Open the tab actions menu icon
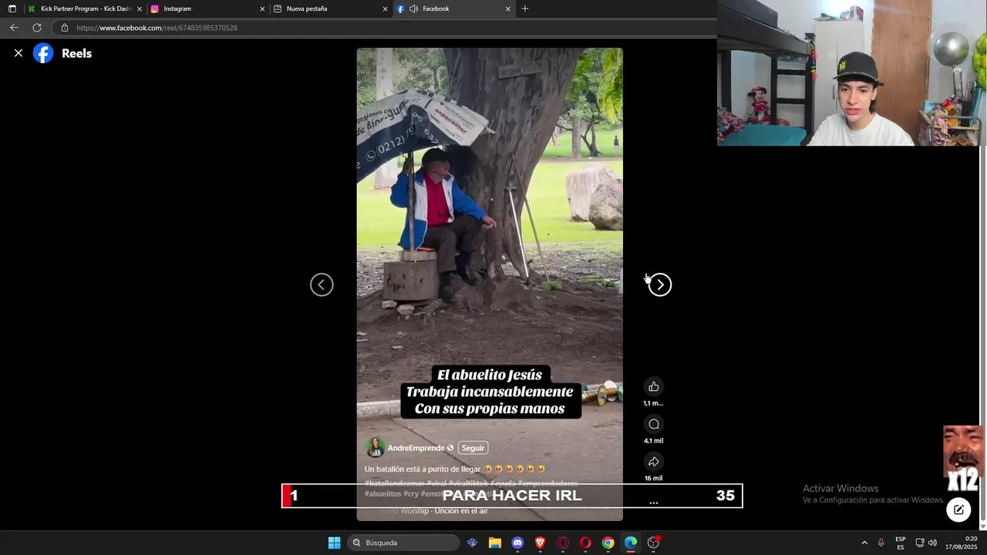The height and width of the screenshot is (555, 987). tap(12, 8)
